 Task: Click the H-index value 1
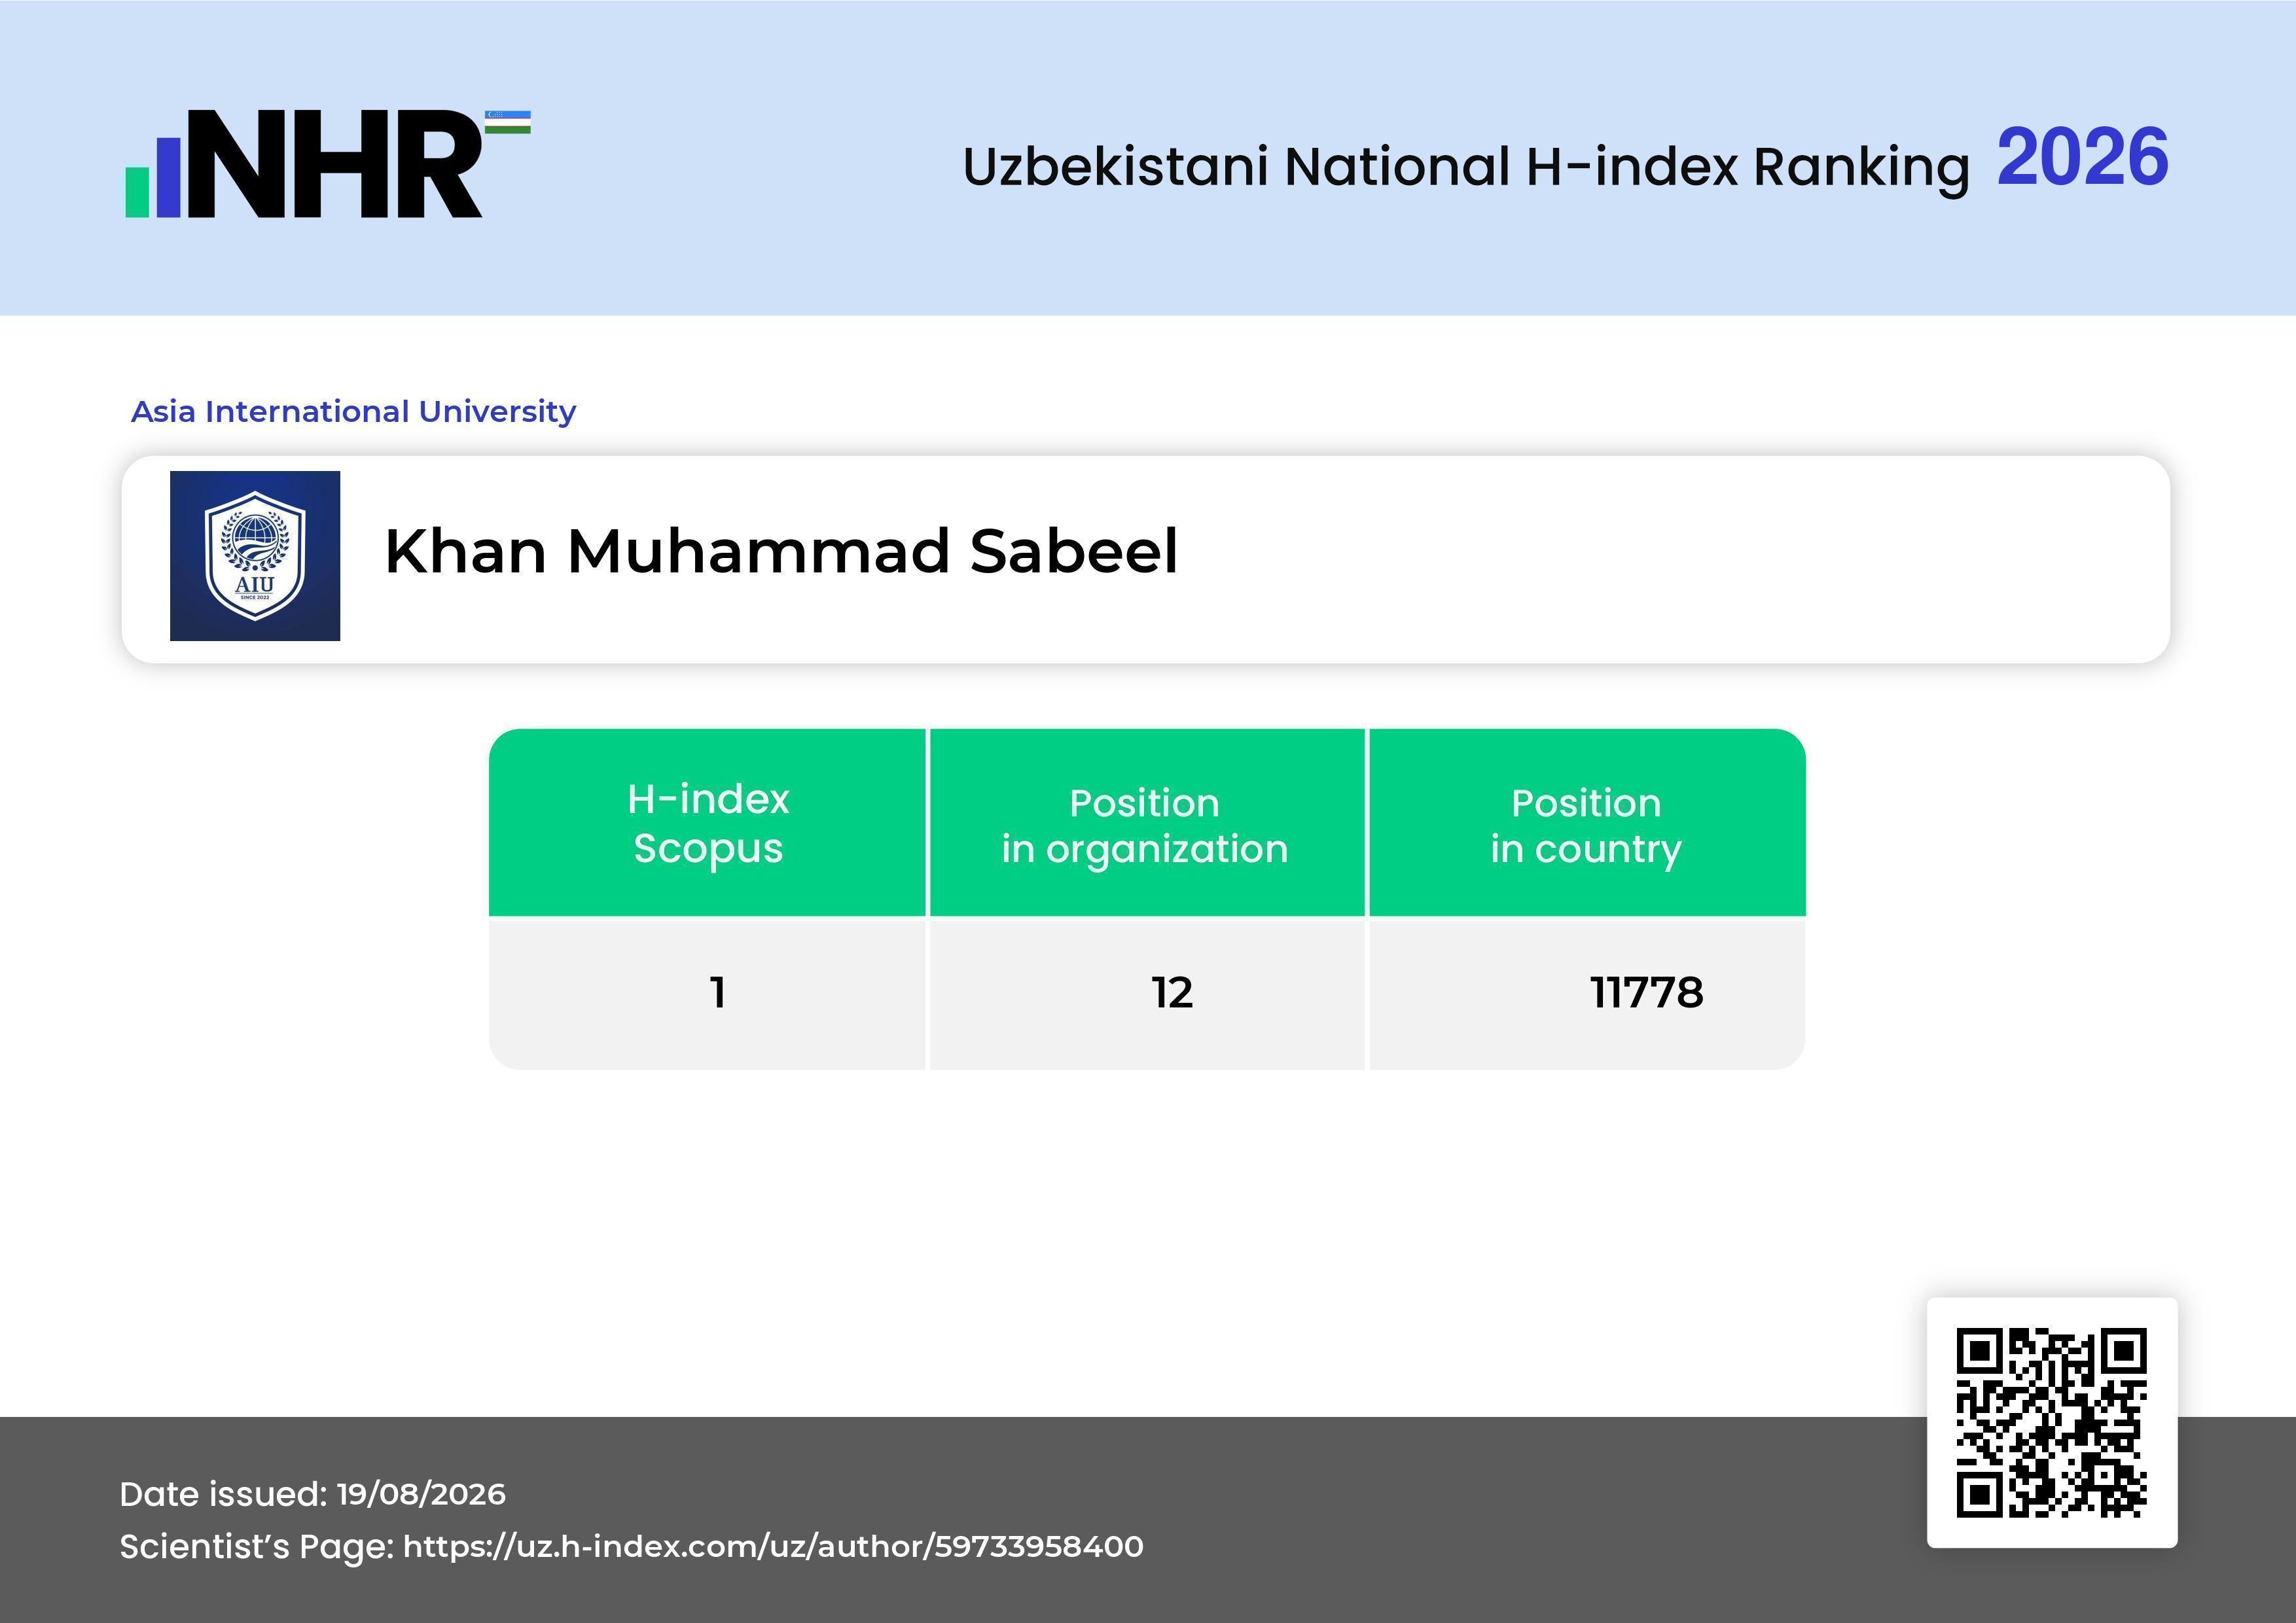[717, 992]
